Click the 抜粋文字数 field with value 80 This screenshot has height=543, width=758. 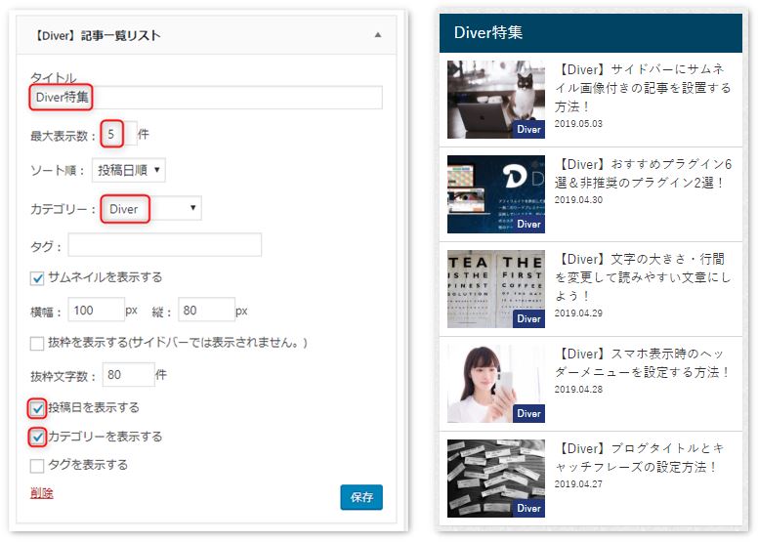coord(129,375)
